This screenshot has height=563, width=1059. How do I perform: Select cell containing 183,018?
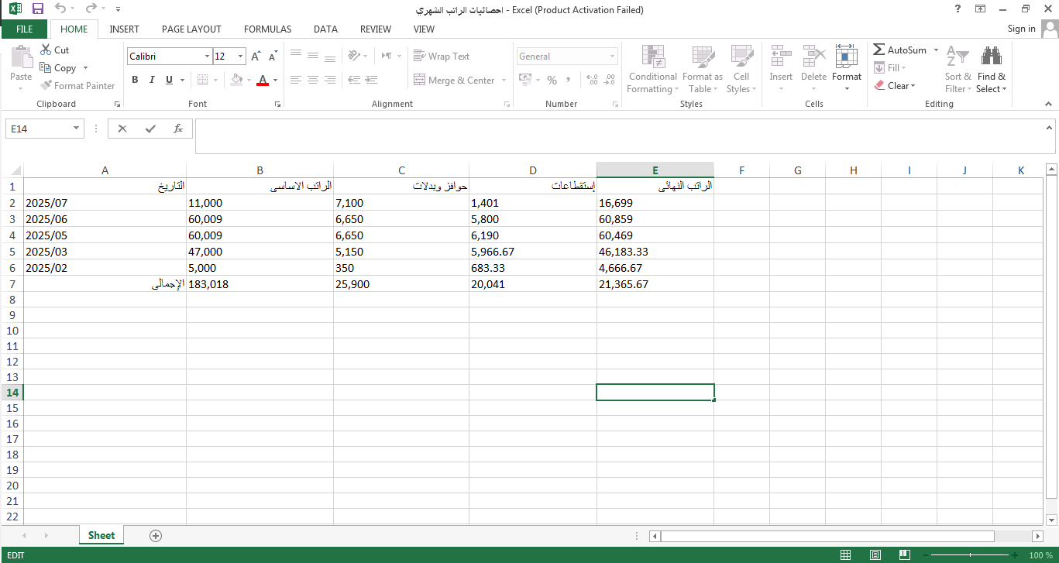(x=260, y=284)
